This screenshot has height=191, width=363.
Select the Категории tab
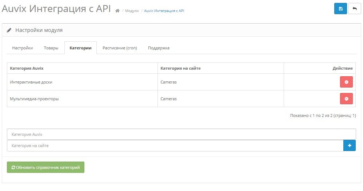coord(80,48)
